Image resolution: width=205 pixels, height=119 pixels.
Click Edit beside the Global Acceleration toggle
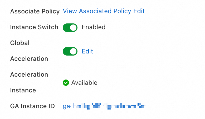click(x=87, y=51)
